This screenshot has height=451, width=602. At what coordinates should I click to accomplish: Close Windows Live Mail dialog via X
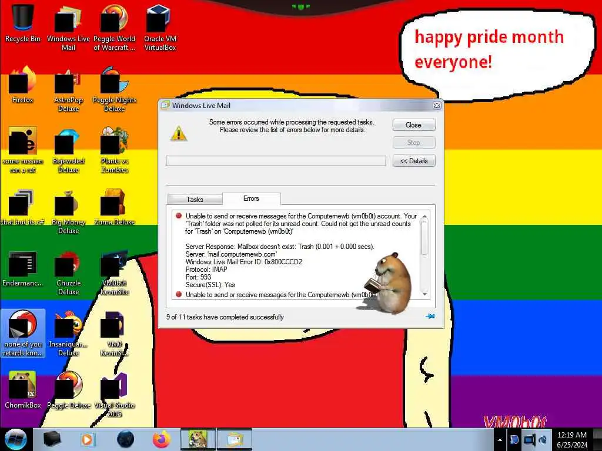tap(437, 106)
